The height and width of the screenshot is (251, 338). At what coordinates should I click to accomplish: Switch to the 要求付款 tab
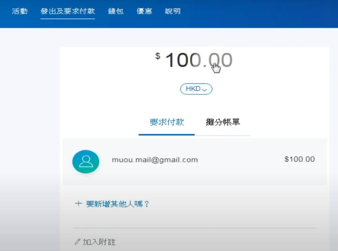click(x=167, y=122)
